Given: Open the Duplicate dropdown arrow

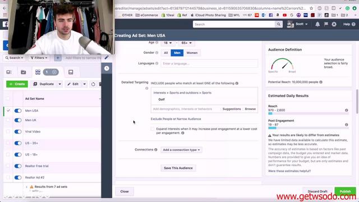Looking at the screenshot, I should pyautogui.click(x=60, y=84).
